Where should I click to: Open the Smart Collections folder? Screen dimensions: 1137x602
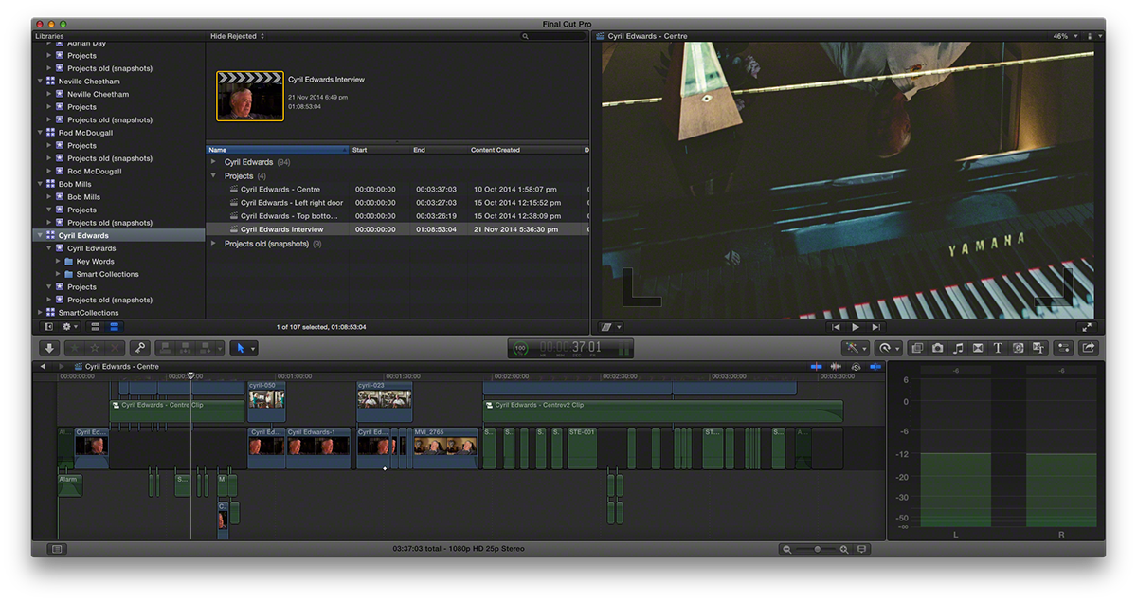point(107,274)
